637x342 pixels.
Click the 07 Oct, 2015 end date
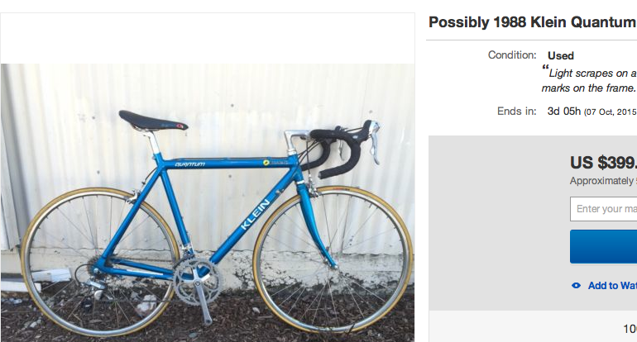click(x=611, y=112)
